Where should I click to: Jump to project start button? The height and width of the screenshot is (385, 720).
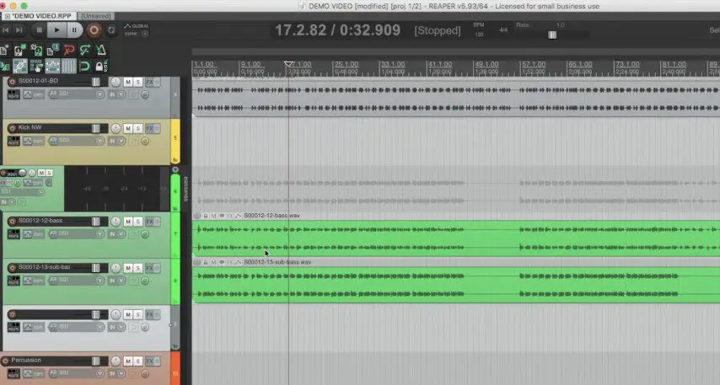coord(6,29)
